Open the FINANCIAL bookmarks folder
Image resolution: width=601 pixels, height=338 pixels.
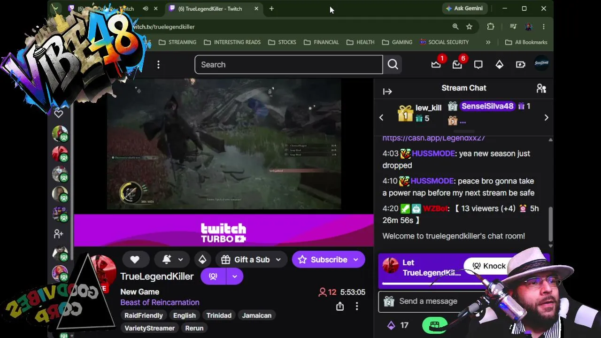coord(321,42)
